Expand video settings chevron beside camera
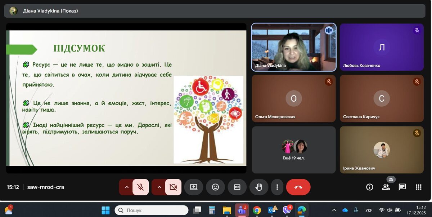The width and height of the screenshot is (432, 217). tap(159, 187)
